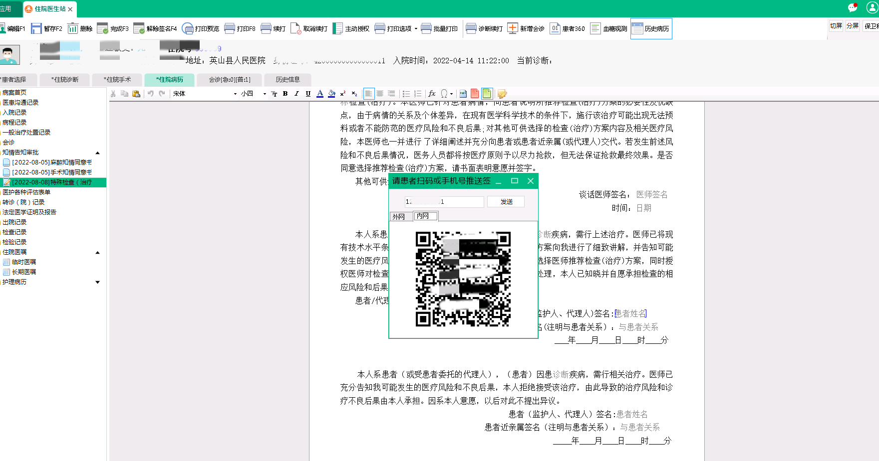Click the red document icon in editor toolbar

475,94
